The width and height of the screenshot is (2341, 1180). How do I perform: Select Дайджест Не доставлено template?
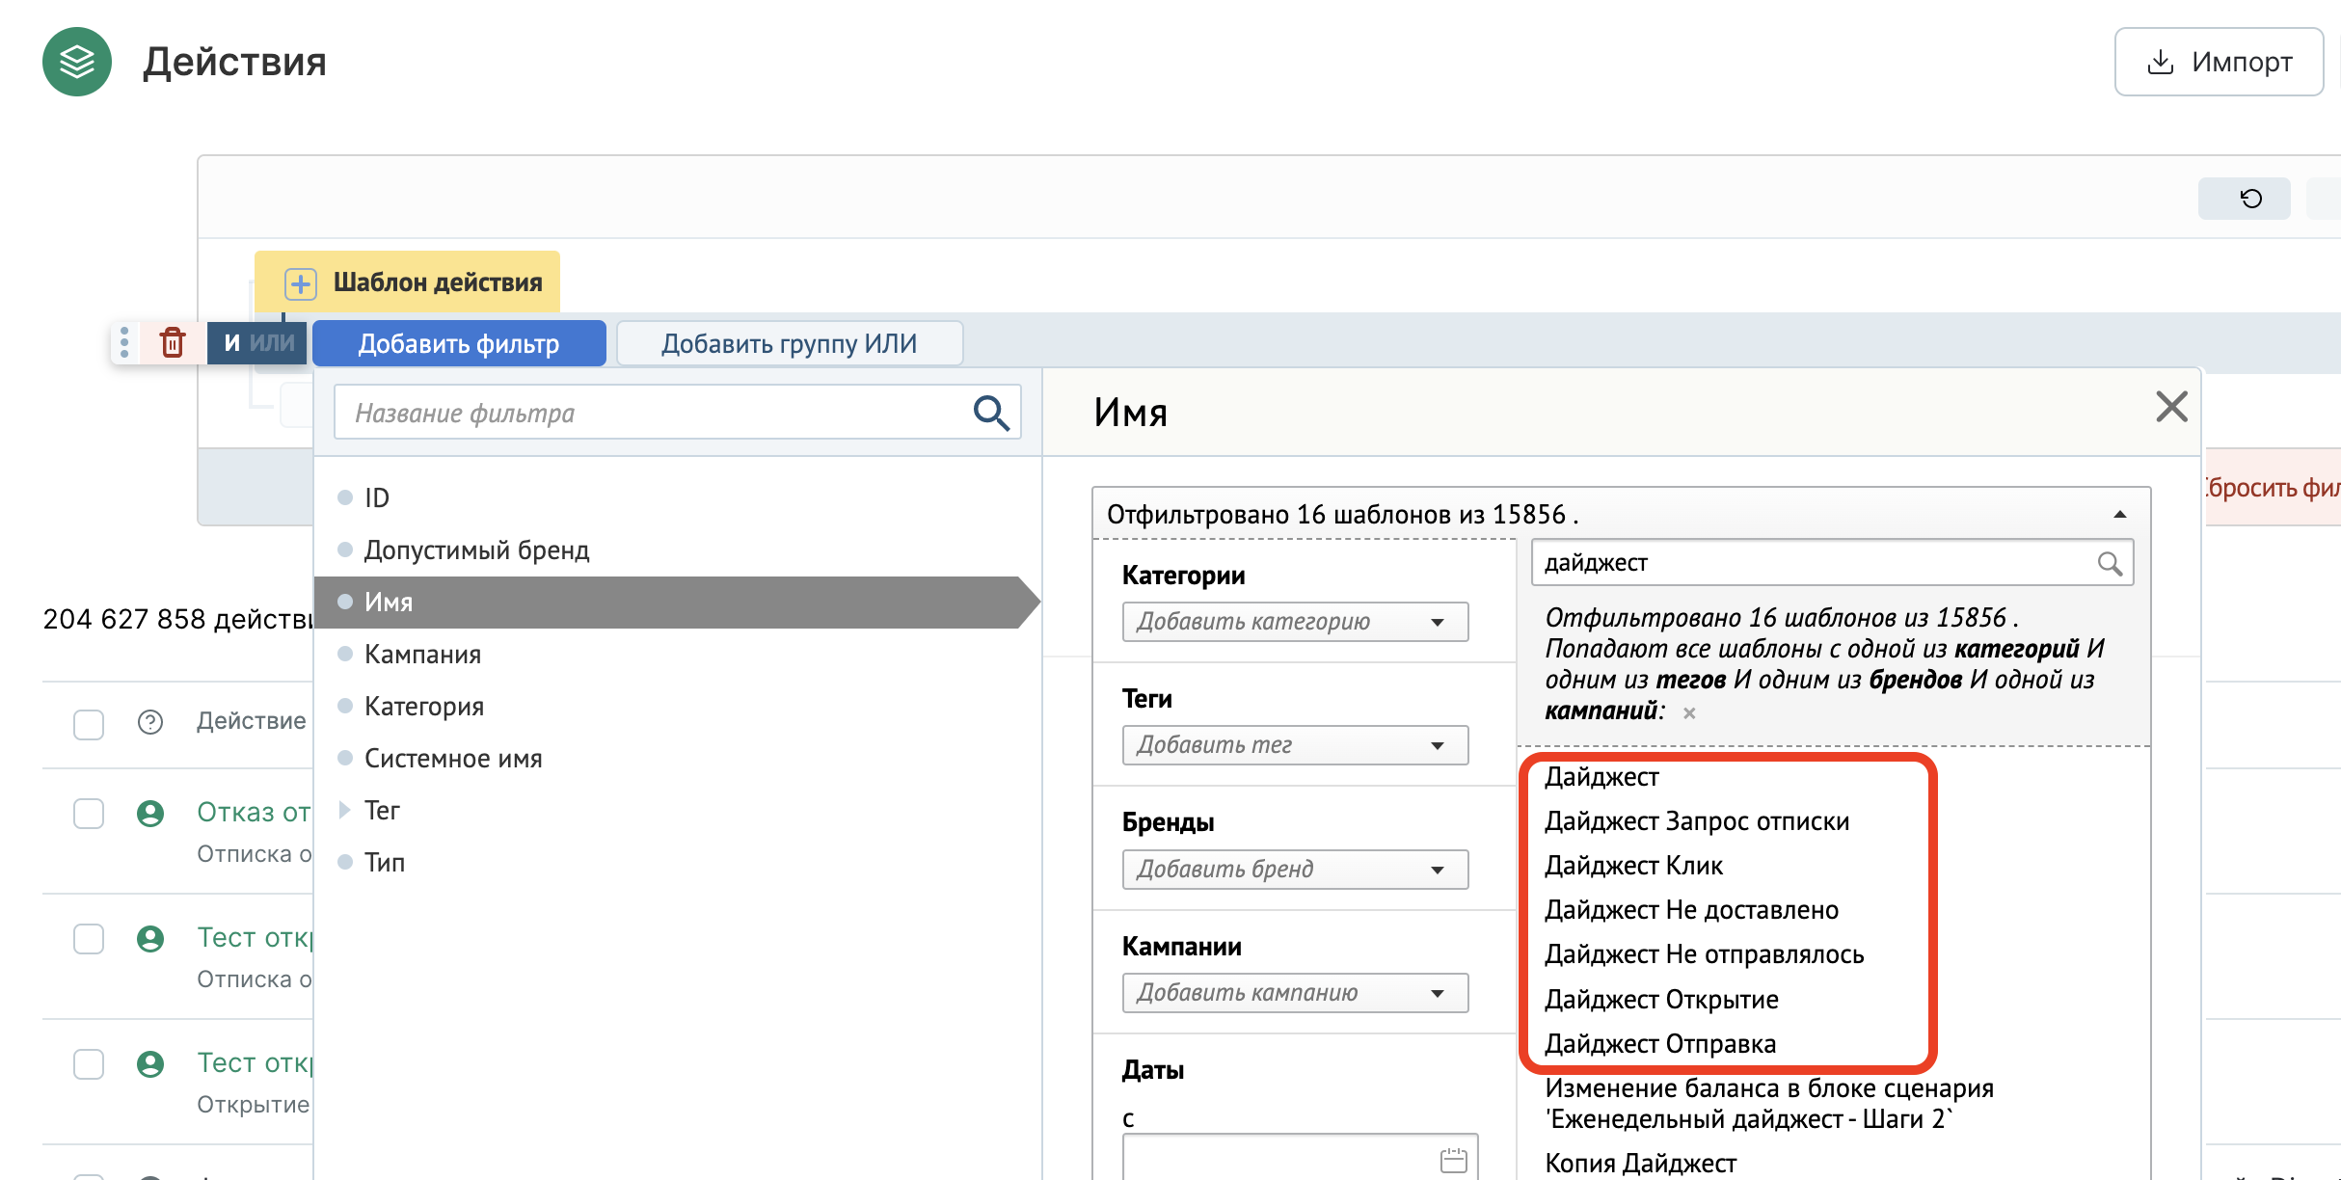(1691, 910)
